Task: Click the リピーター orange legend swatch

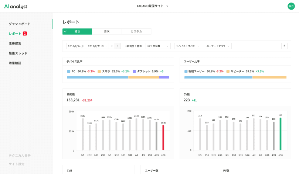Action: click(228, 72)
